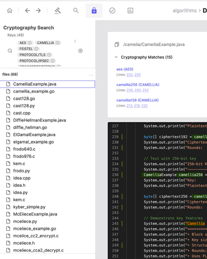This screenshot has width=207, height=259.
Task: Select mceliece.py file
Action: pyautogui.click(x=48, y=221)
